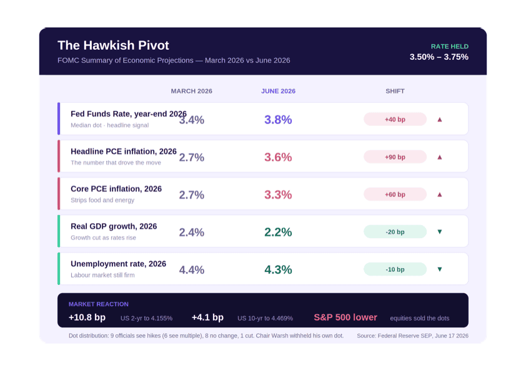Click the down triangle beside -20 bp

(439, 232)
